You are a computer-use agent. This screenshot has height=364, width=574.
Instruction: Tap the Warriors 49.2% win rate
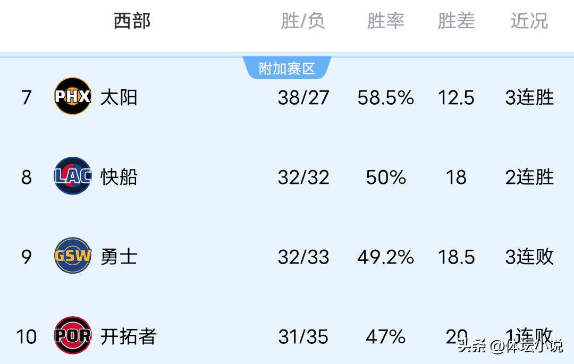click(385, 257)
